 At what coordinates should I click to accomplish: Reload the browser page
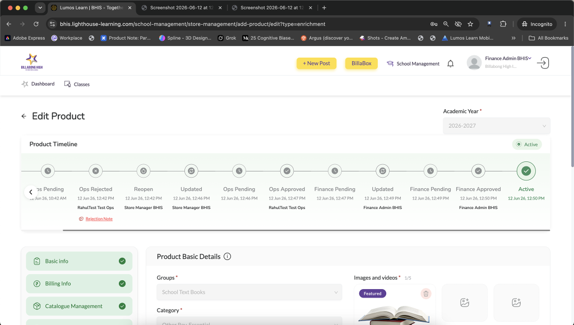click(x=36, y=24)
